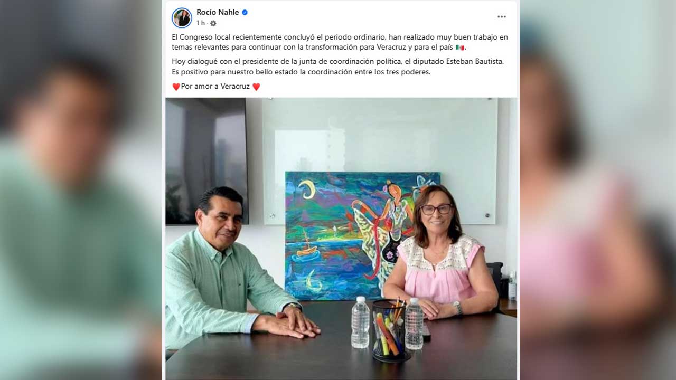Open the three-dot post options menu
Image resolution: width=676 pixels, height=380 pixels.
point(502,17)
